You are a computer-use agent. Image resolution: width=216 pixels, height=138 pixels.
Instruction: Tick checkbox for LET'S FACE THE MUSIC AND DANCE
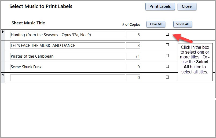(x=167, y=45)
